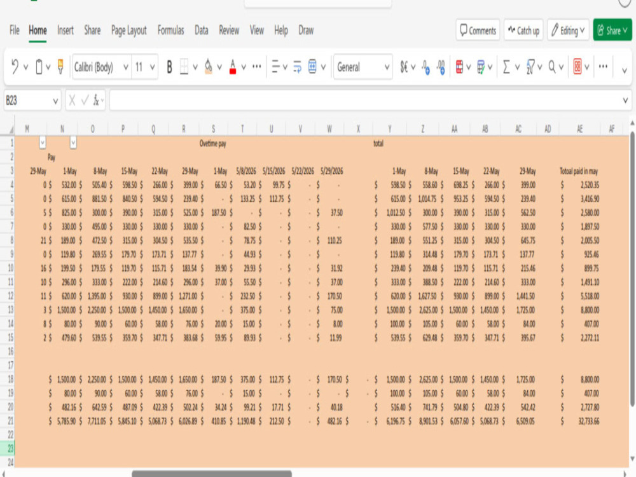Click the increase decimal places icon
This screenshot has width=636, height=477.
pyautogui.click(x=425, y=67)
